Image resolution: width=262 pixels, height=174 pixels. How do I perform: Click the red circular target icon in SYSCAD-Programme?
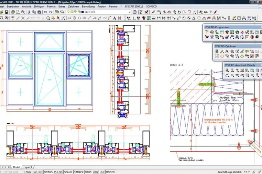(x=252, y=37)
